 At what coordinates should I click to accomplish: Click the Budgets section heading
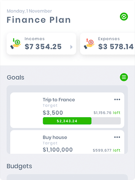coord(19,166)
